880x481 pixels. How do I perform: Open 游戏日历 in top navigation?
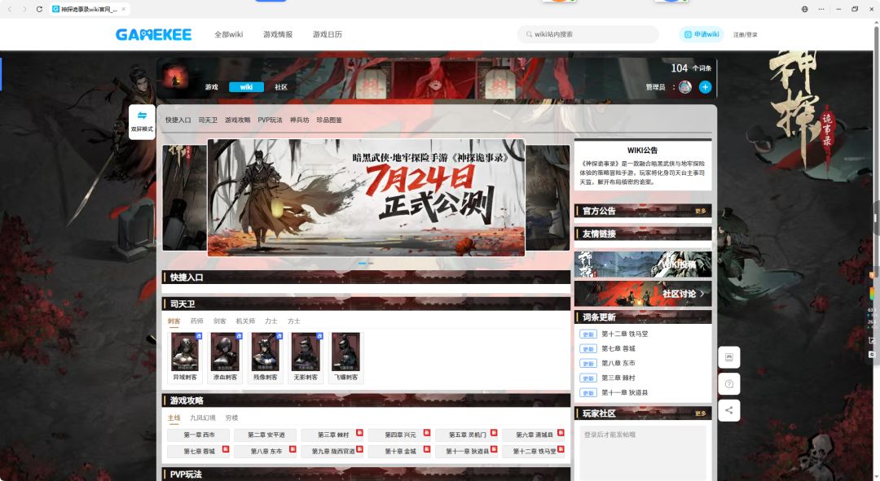point(328,34)
